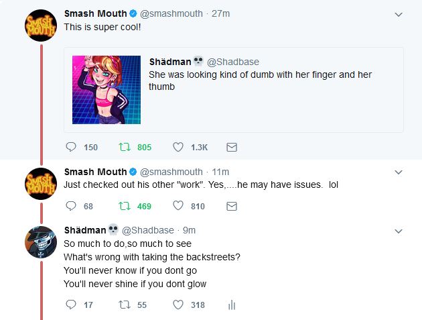This screenshot has width=422, height=320.
Task: Open more options on first Smash Mouth tweet
Action: pos(399,14)
